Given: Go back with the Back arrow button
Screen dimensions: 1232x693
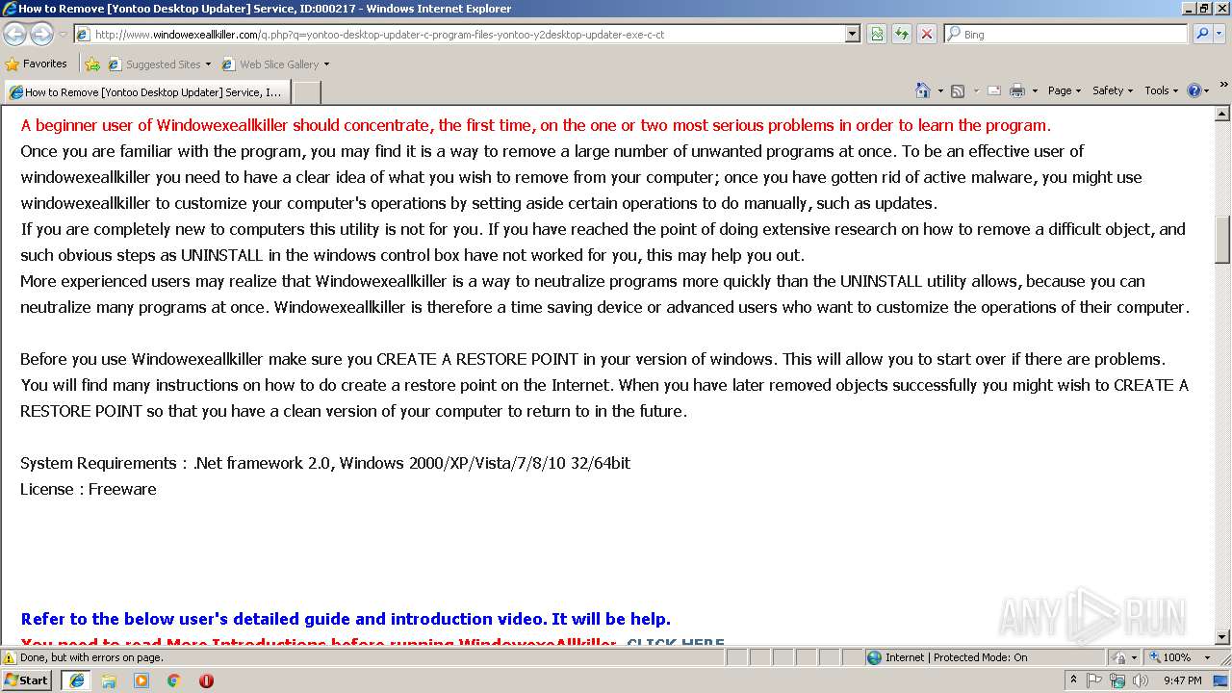Looking at the screenshot, I should 14,35.
